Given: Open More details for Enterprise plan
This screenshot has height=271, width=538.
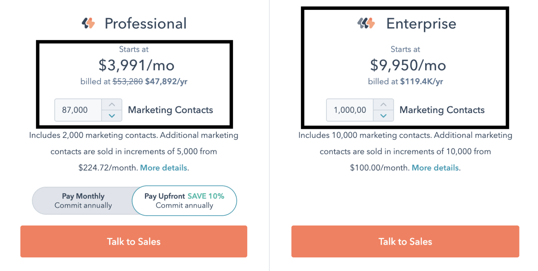Looking at the screenshot, I should click(x=435, y=168).
